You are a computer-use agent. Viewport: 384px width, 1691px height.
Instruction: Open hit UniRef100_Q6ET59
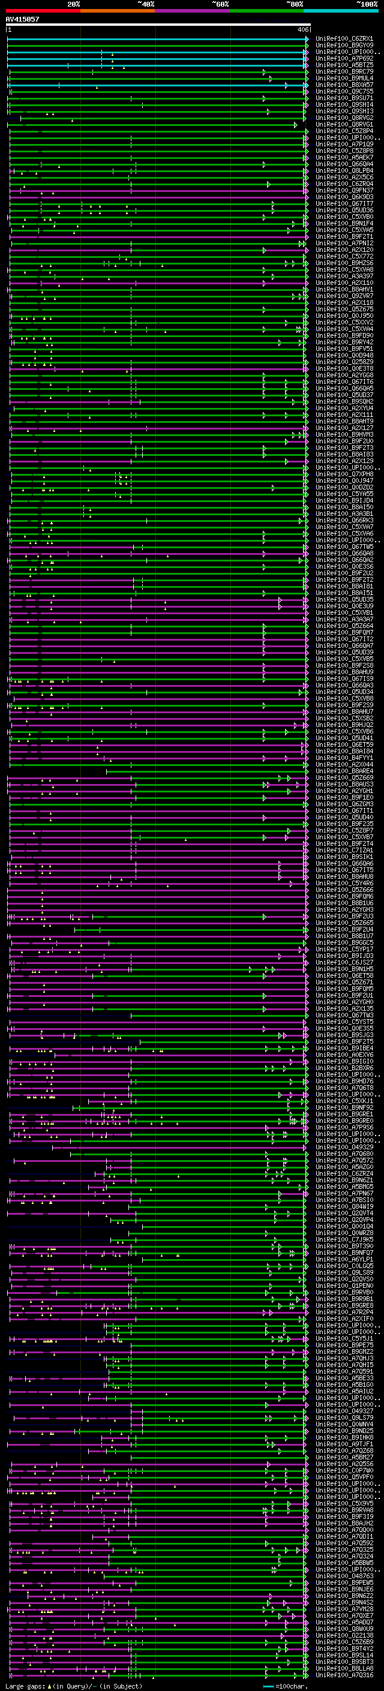344,744
